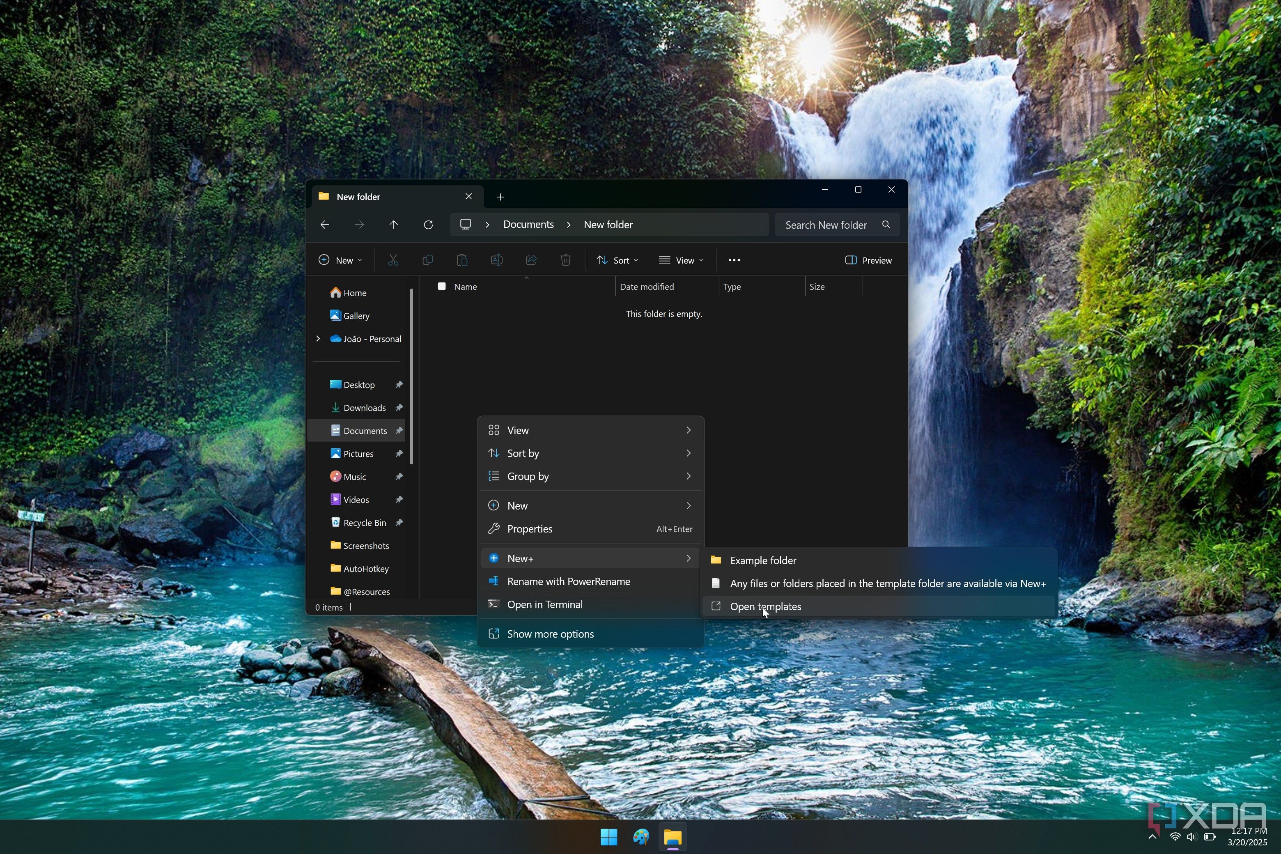
Task: Open a new tab with plus icon
Action: tap(500, 197)
